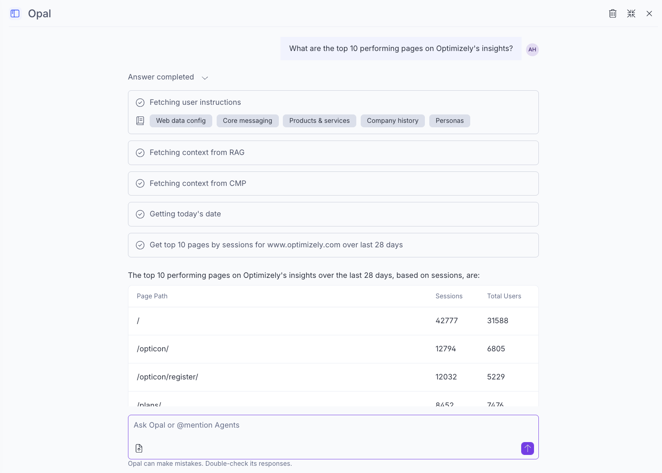
Task: Select total users value 31588
Action: tap(498, 321)
